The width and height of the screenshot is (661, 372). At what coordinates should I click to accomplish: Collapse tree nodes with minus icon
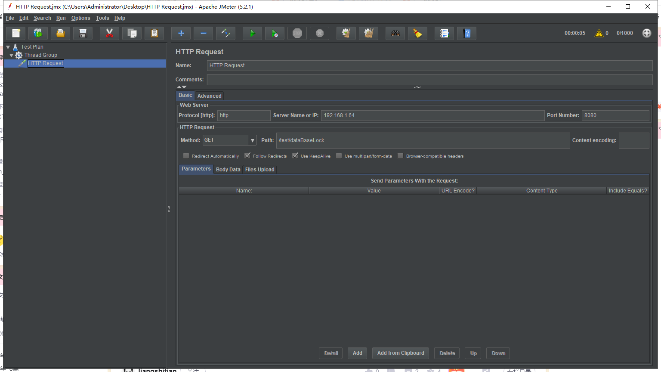203,33
